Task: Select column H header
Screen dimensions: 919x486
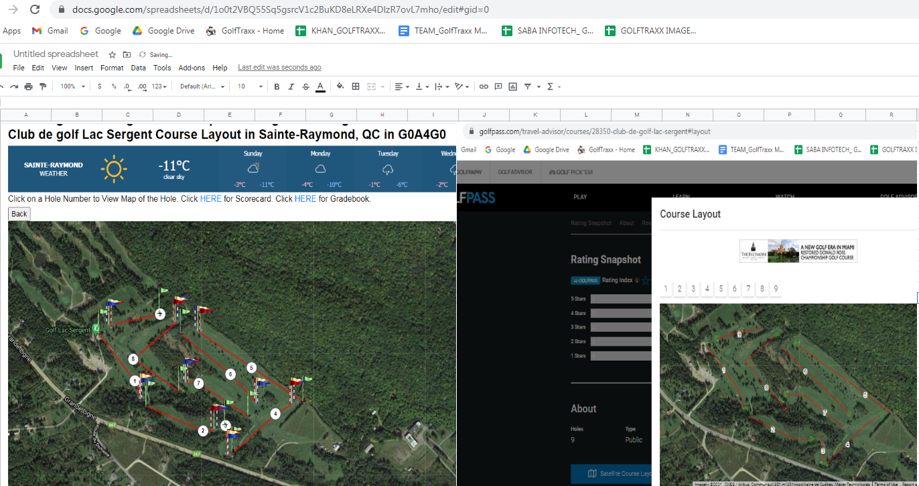Action: pos(382,115)
